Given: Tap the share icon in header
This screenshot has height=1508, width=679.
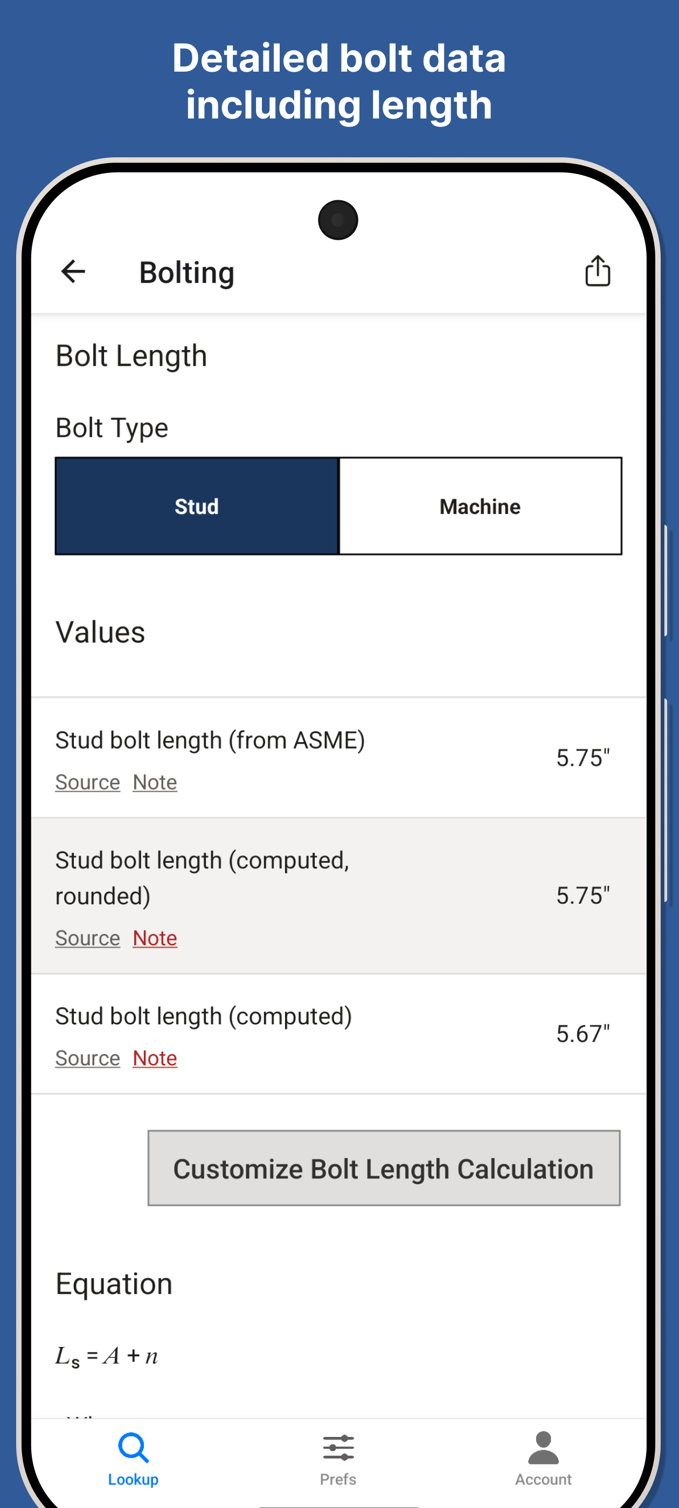Looking at the screenshot, I should point(597,271).
